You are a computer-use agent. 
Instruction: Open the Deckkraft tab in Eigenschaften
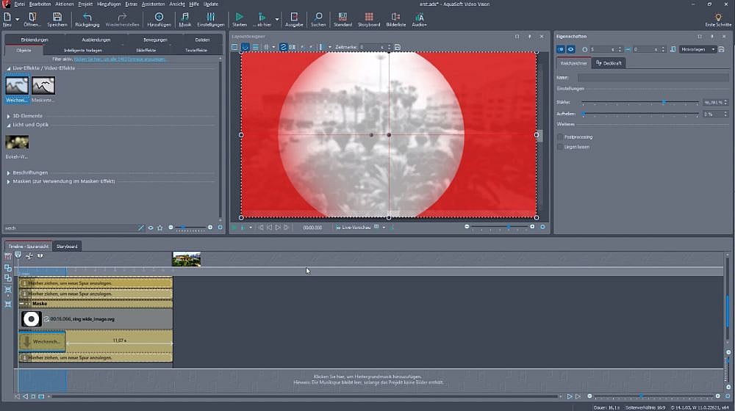(608, 63)
